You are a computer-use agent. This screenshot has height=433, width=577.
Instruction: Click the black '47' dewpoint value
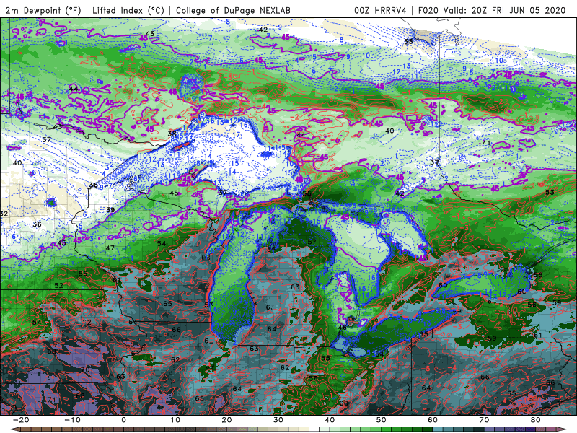(x=110, y=248)
